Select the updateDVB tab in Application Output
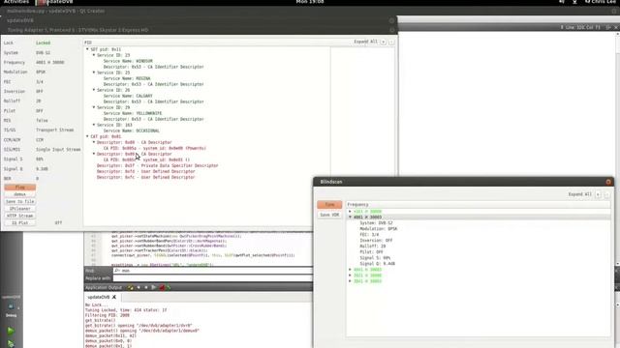The width and height of the screenshot is (620, 348). (x=99, y=297)
